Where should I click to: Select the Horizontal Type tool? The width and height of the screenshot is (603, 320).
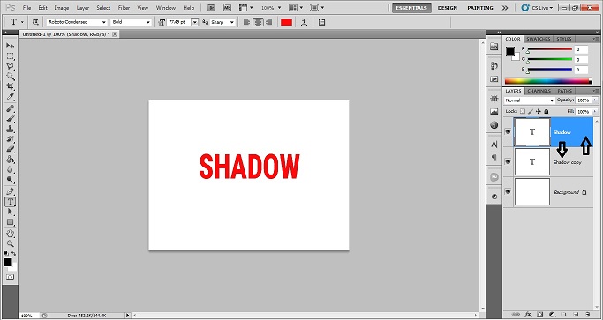(x=10, y=202)
